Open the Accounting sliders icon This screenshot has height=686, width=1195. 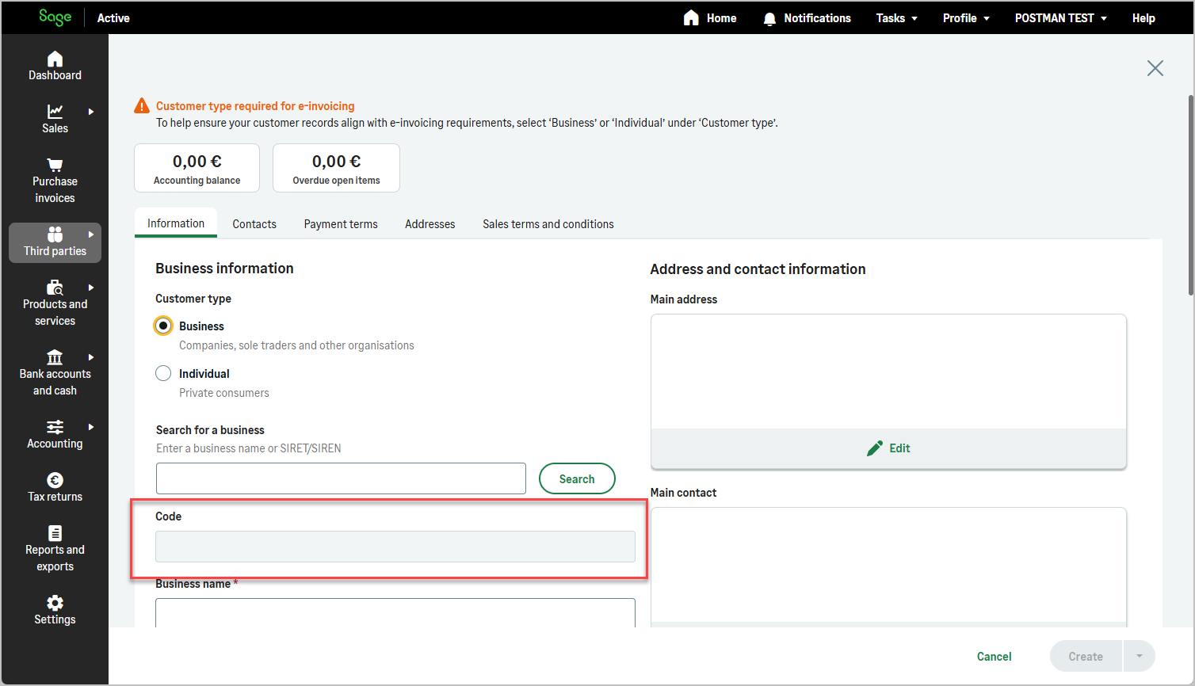55,427
